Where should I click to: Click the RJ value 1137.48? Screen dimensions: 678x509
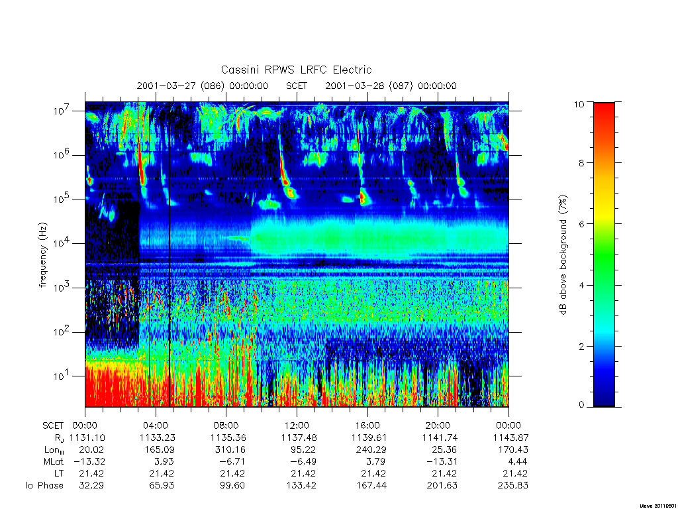(x=299, y=437)
